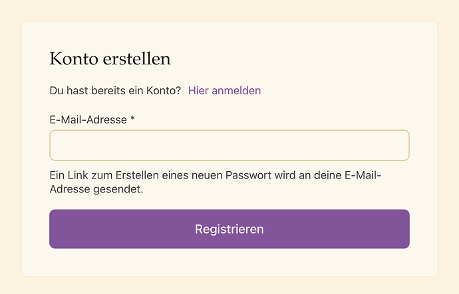Focus the E-Mail-Adresse input field
This screenshot has width=459, height=294.
click(x=229, y=145)
